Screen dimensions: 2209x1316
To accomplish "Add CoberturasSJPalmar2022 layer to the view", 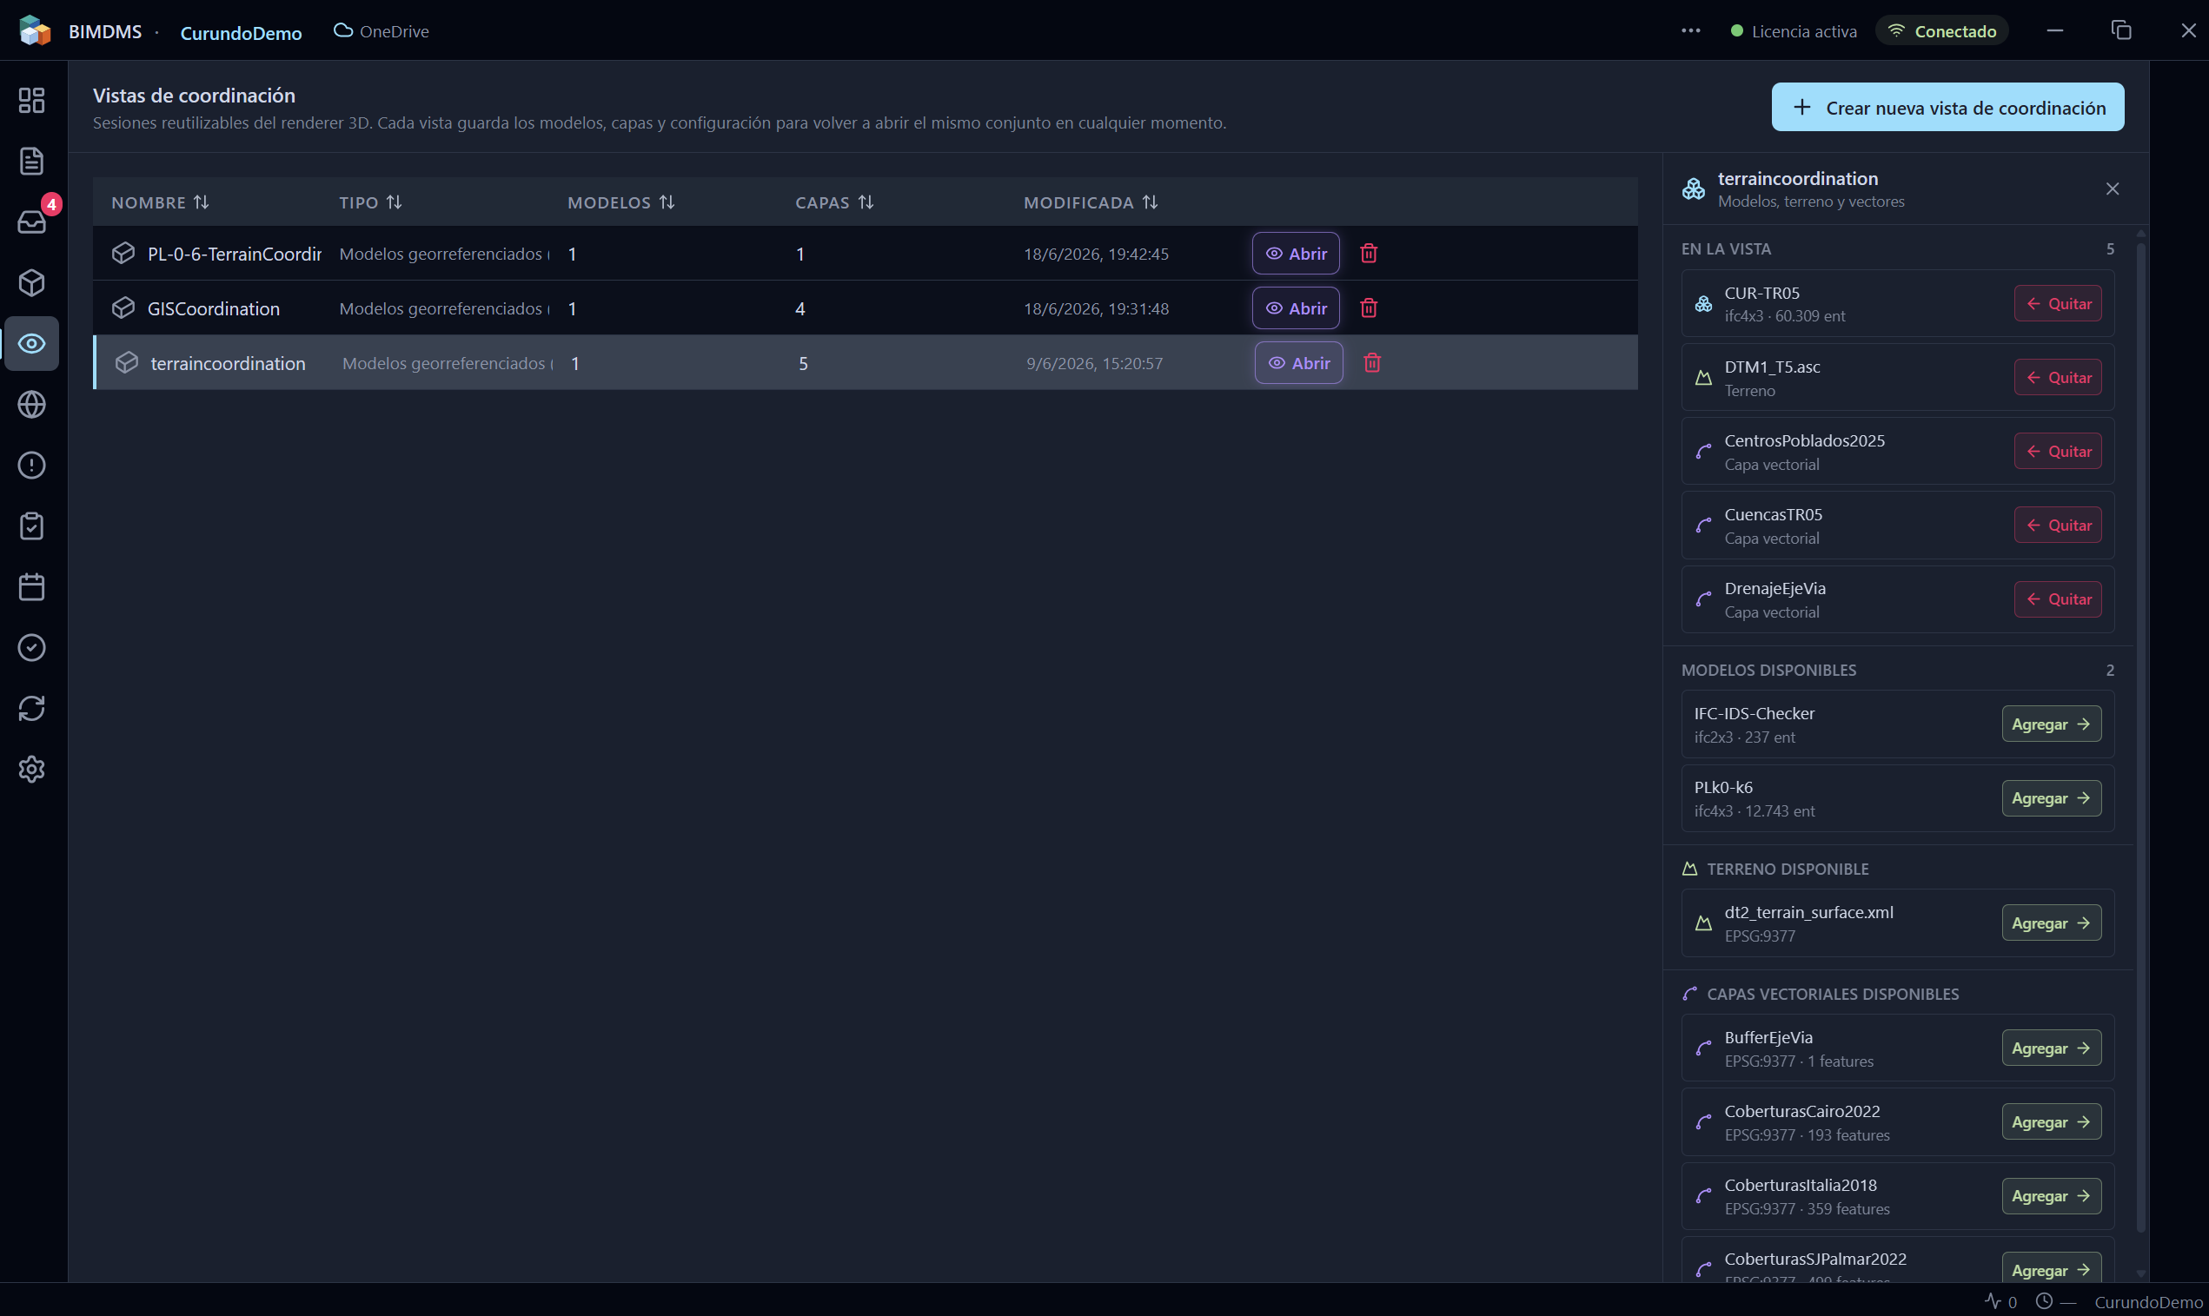I will pyautogui.click(x=2051, y=1268).
